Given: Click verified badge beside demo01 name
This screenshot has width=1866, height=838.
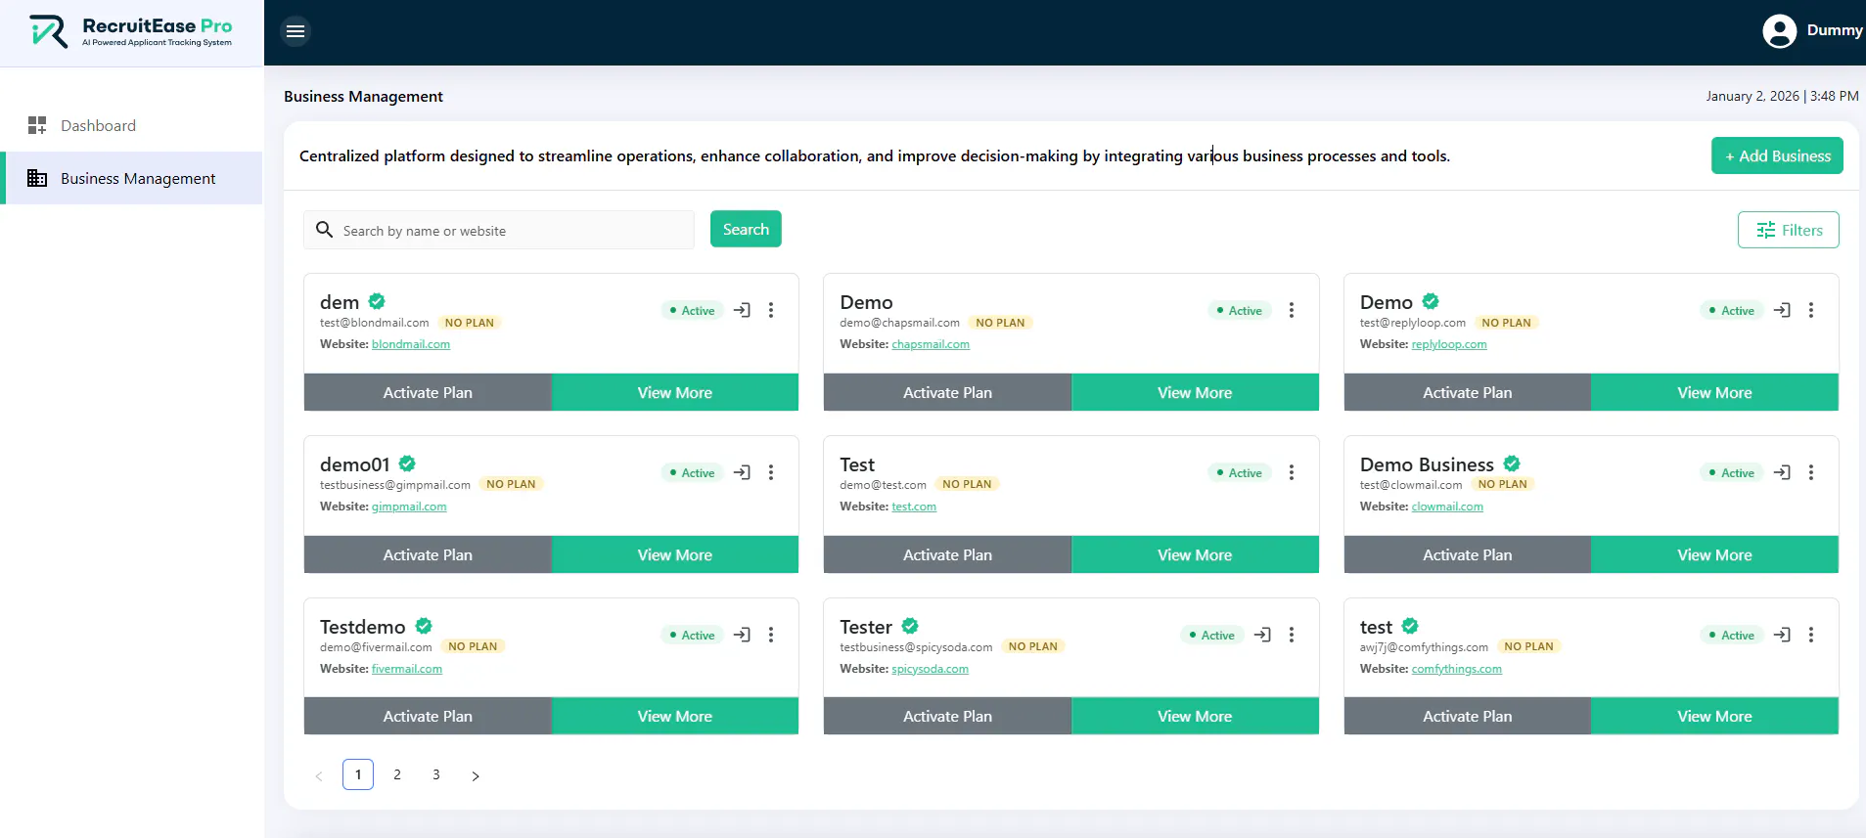Looking at the screenshot, I should click(407, 463).
